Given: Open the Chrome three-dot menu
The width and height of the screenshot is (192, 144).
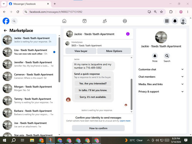Looking at the screenshot, I should point(188,12).
